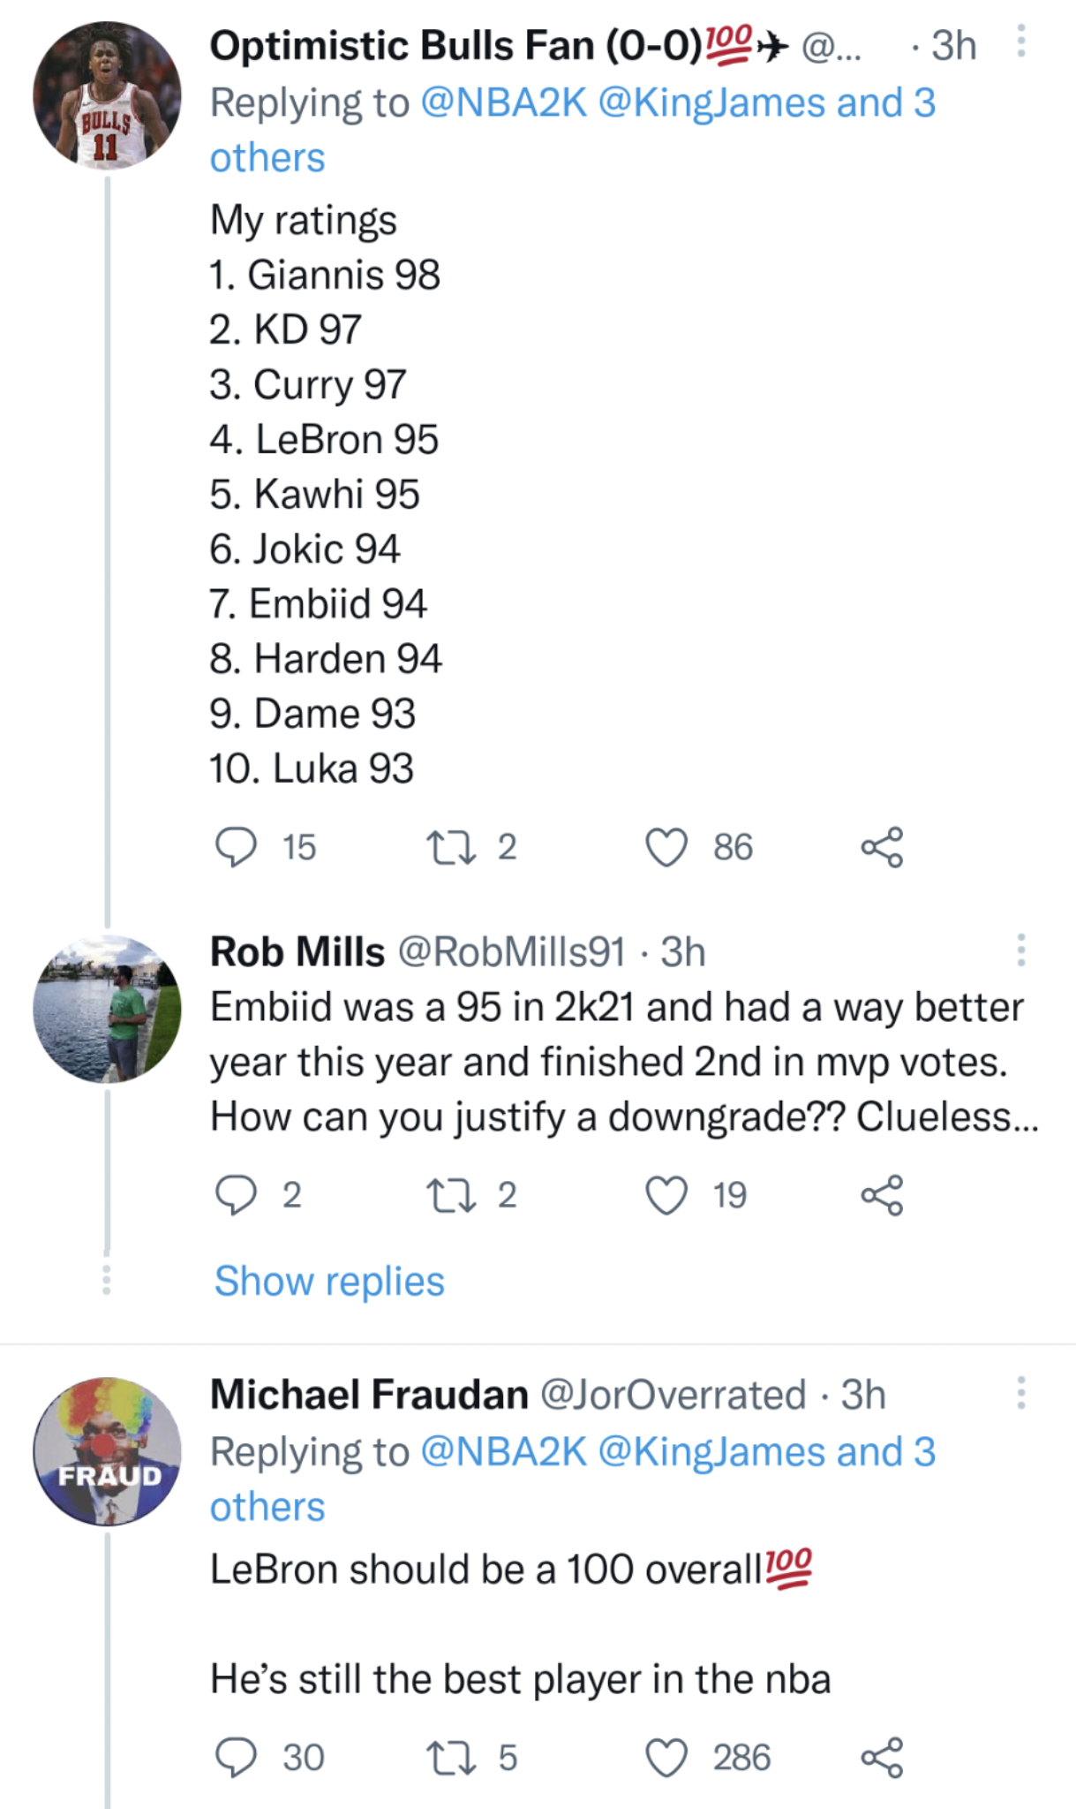Open Michael Fraudan's clown avatar
This screenshot has height=1809, width=1076.
[107, 1451]
